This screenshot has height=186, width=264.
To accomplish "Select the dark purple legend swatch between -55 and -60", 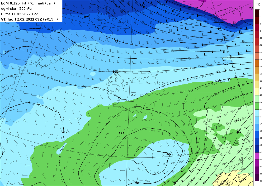I will click(x=257, y=177).
